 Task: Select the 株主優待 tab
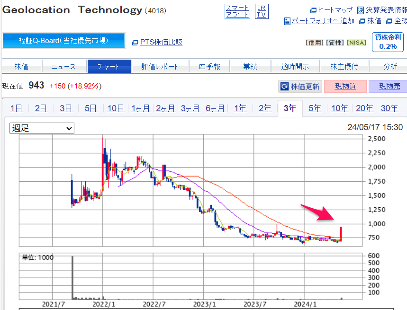pos(344,67)
